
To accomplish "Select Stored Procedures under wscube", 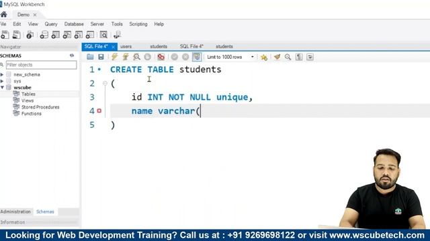I will click(x=40, y=107).
